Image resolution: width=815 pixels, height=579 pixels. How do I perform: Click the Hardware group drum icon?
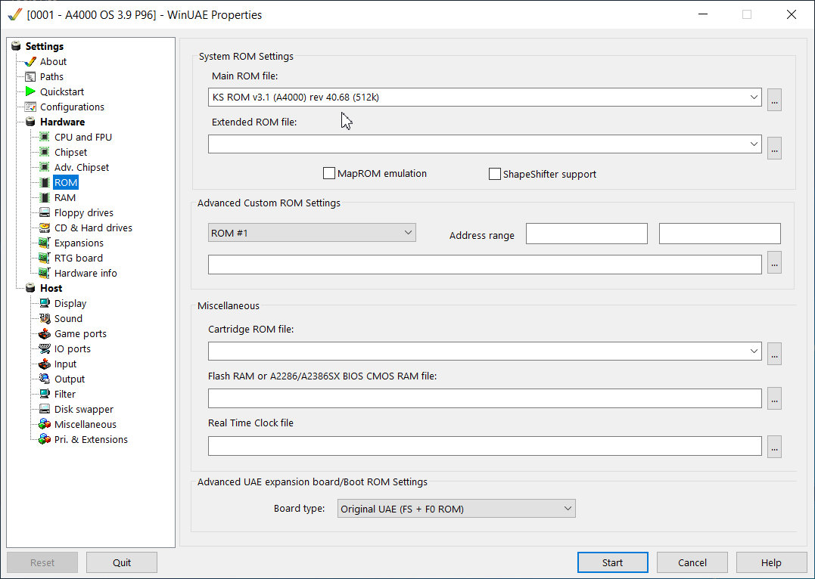[30, 122]
